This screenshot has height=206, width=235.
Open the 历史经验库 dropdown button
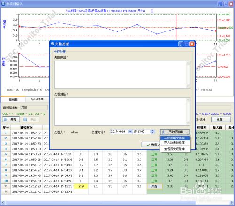pos(175,132)
